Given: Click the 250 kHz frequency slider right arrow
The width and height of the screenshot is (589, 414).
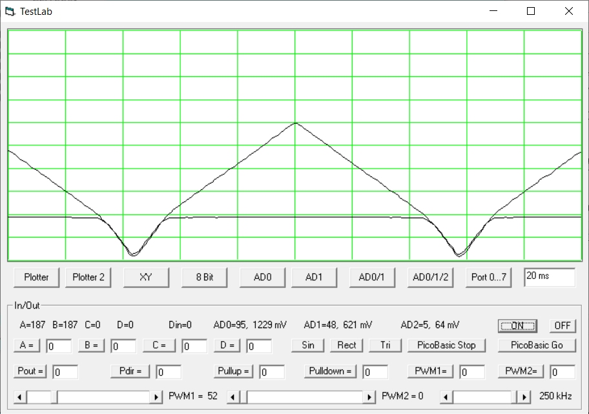Looking at the screenshot, I should point(526,397).
